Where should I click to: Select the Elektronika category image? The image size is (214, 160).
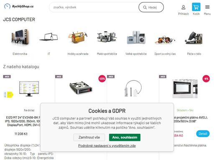pyautogui.click(x=20, y=37)
